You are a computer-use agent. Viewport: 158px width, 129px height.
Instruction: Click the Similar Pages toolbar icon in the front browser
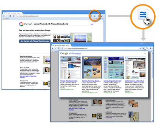[143, 48]
